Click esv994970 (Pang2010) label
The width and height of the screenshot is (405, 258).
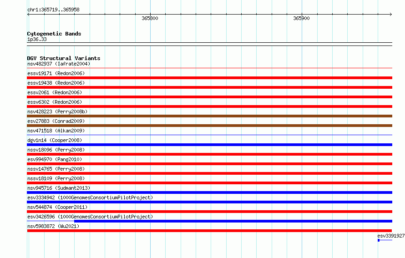[x=55, y=159]
